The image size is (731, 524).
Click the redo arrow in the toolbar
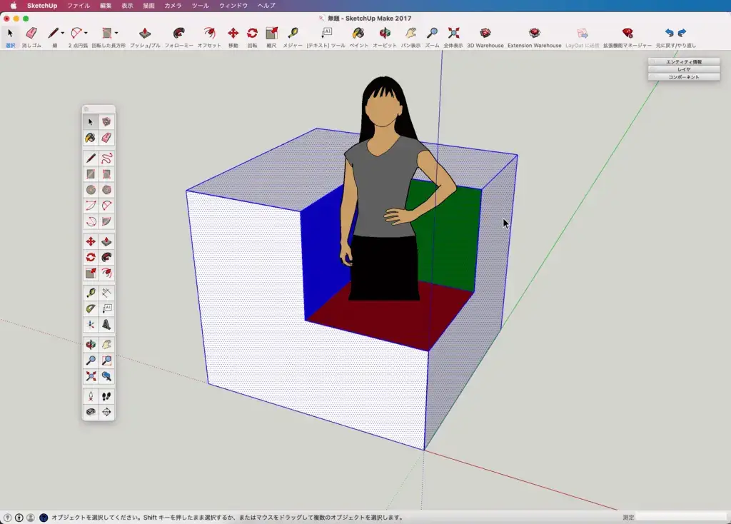point(682,33)
